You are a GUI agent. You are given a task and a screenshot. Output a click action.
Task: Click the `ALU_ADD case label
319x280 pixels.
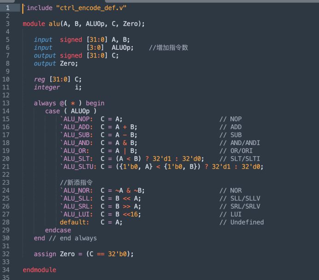click(77, 127)
